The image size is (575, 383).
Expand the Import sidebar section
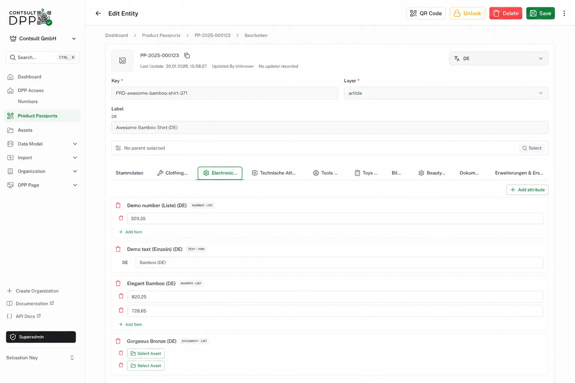click(42, 158)
